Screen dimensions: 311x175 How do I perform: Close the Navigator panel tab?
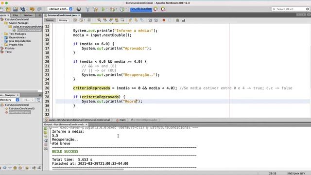[17, 95]
